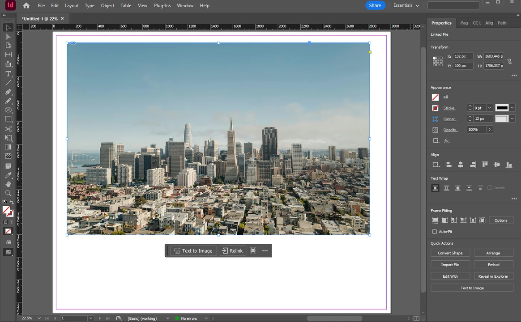This screenshot has height=322, width=521.
Task: Select the Rectangle tool
Action: (9, 119)
